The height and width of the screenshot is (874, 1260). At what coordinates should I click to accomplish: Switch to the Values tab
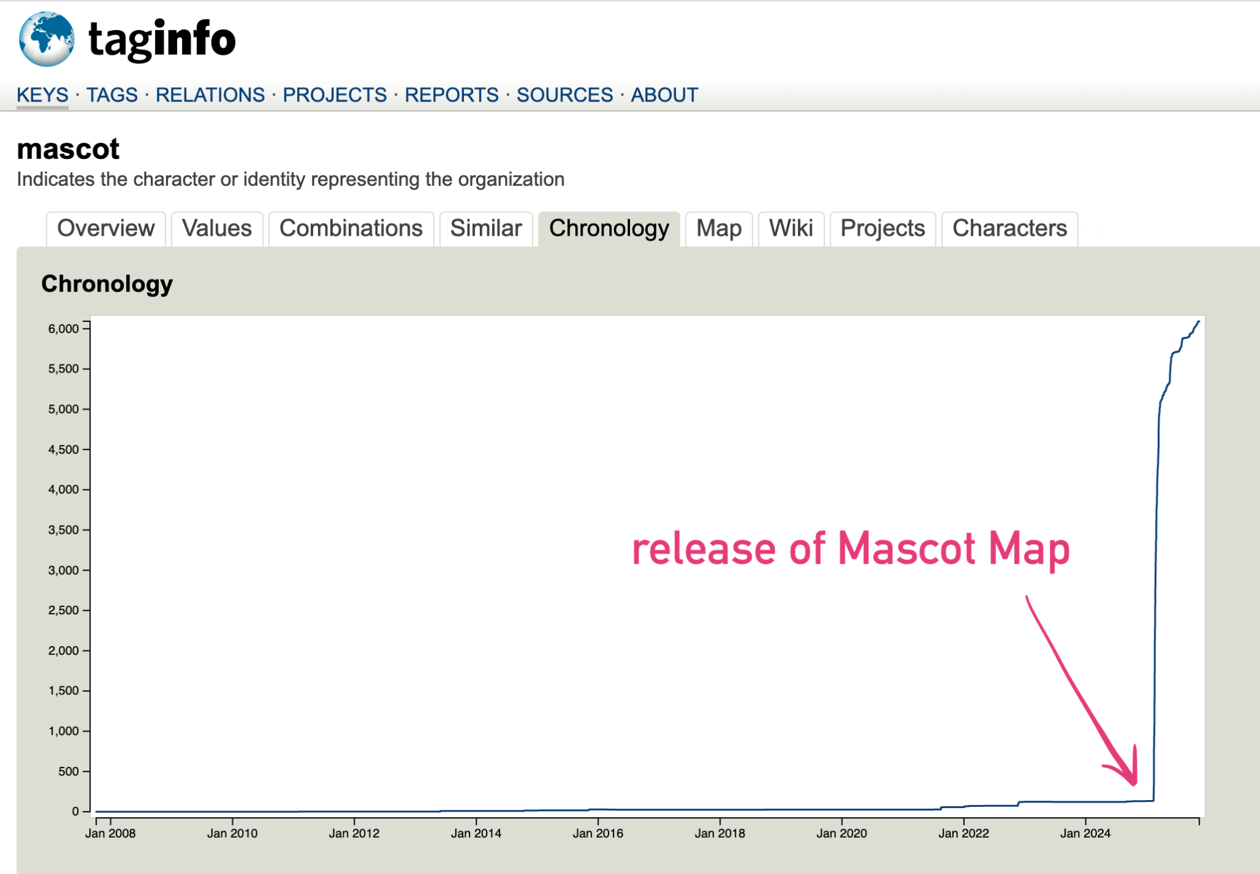(x=217, y=228)
